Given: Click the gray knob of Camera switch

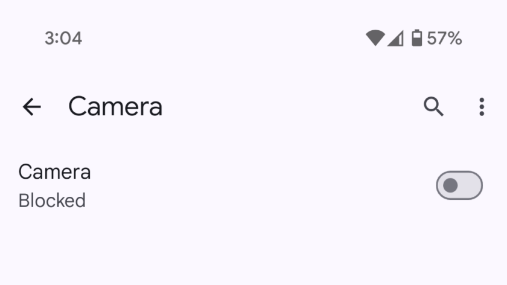Looking at the screenshot, I should coord(450,185).
